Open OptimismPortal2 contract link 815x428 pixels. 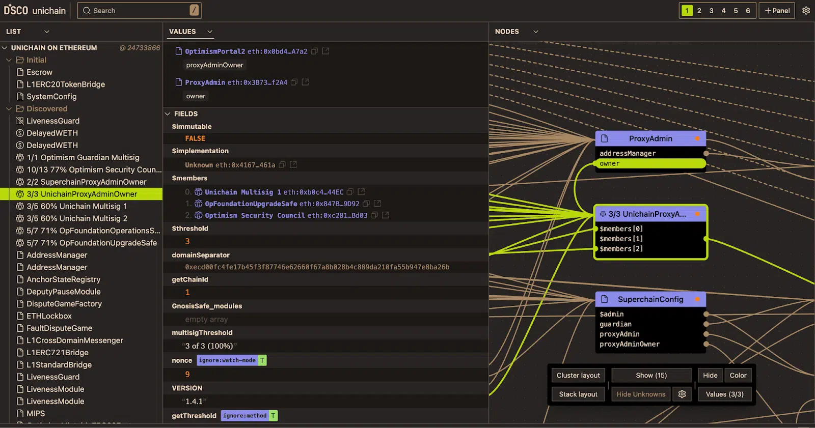(x=215, y=51)
